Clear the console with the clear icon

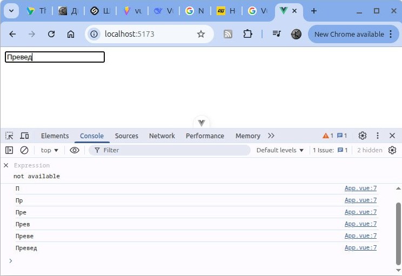point(24,150)
